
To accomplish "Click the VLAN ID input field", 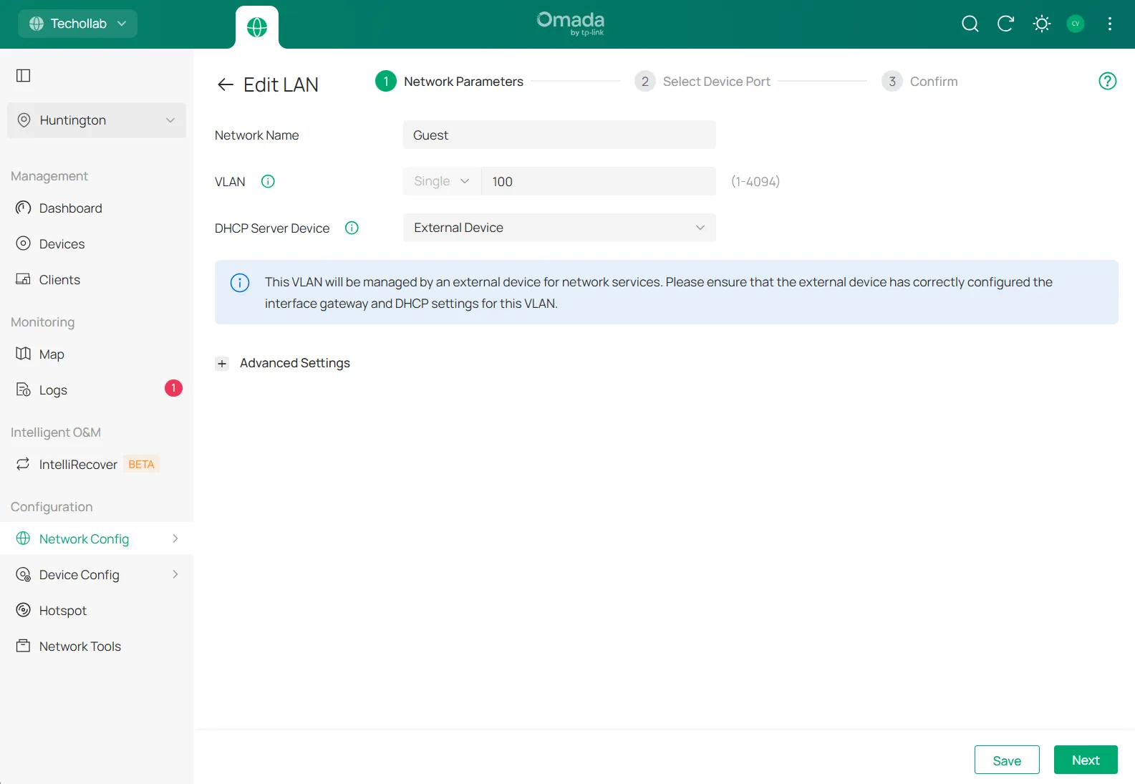I will pos(599,181).
